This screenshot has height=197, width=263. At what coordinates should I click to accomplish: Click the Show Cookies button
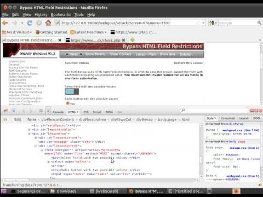pos(121,54)
